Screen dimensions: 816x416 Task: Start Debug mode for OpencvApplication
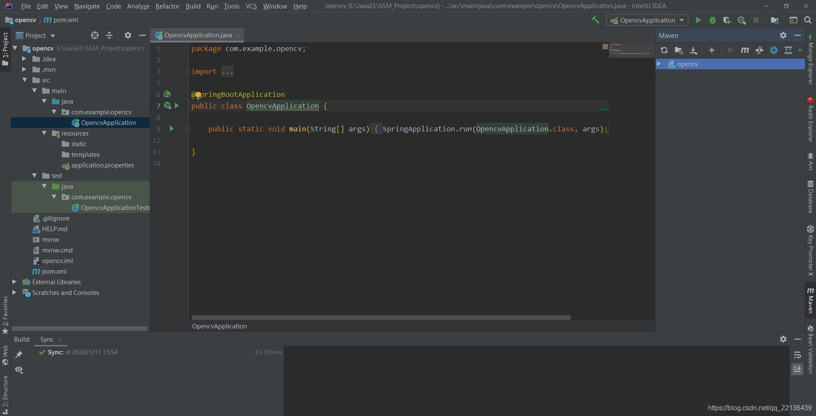tap(713, 20)
